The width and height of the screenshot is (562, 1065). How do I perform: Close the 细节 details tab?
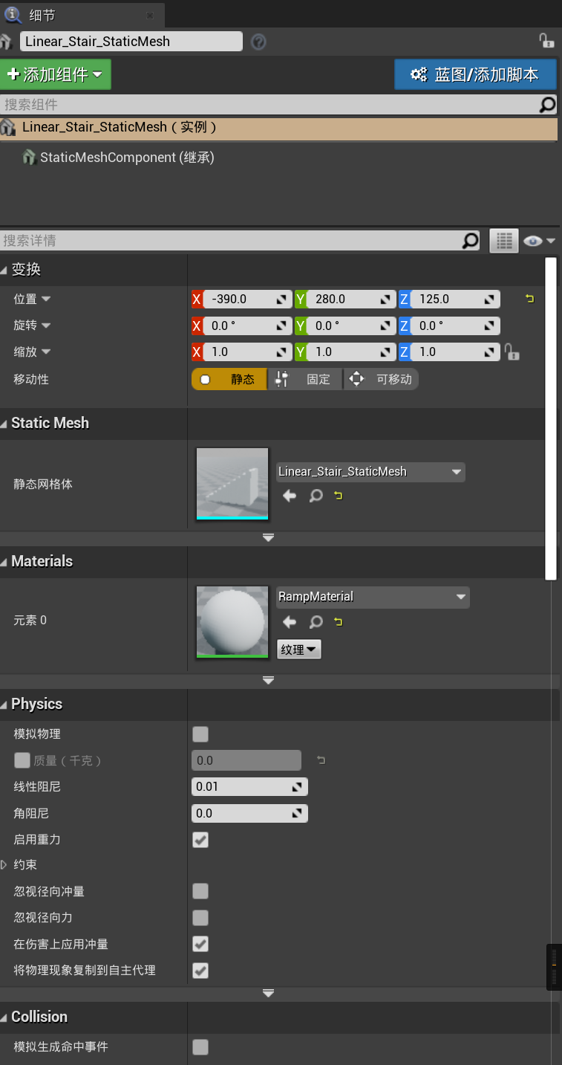pos(150,16)
